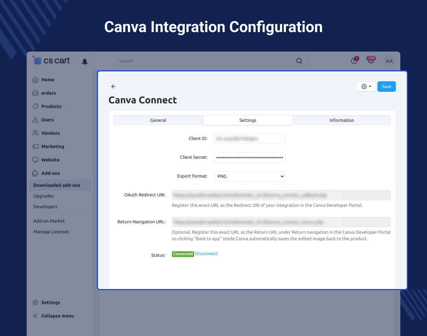Go to Website section
Image resolution: width=427 pixels, height=336 pixels.
[50, 160]
